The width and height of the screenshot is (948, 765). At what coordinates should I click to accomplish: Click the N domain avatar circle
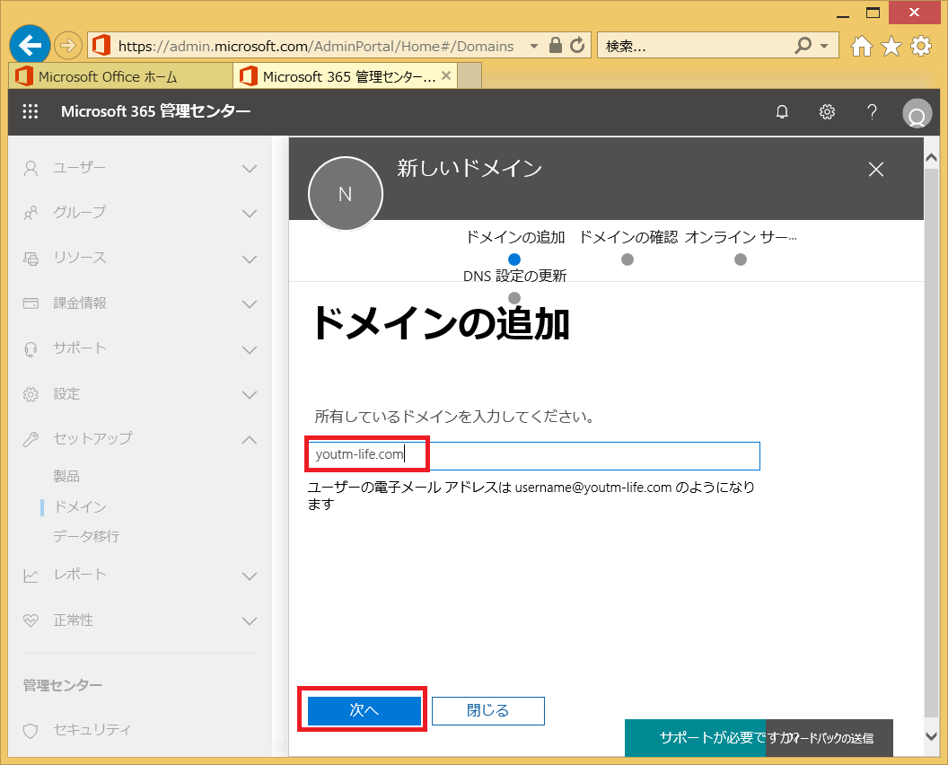click(346, 194)
